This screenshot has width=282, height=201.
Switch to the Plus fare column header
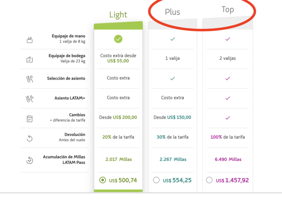click(x=172, y=12)
